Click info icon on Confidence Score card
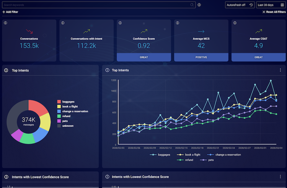Image resolution: width=287 pixels, height=188 pixels. (120, 23)
